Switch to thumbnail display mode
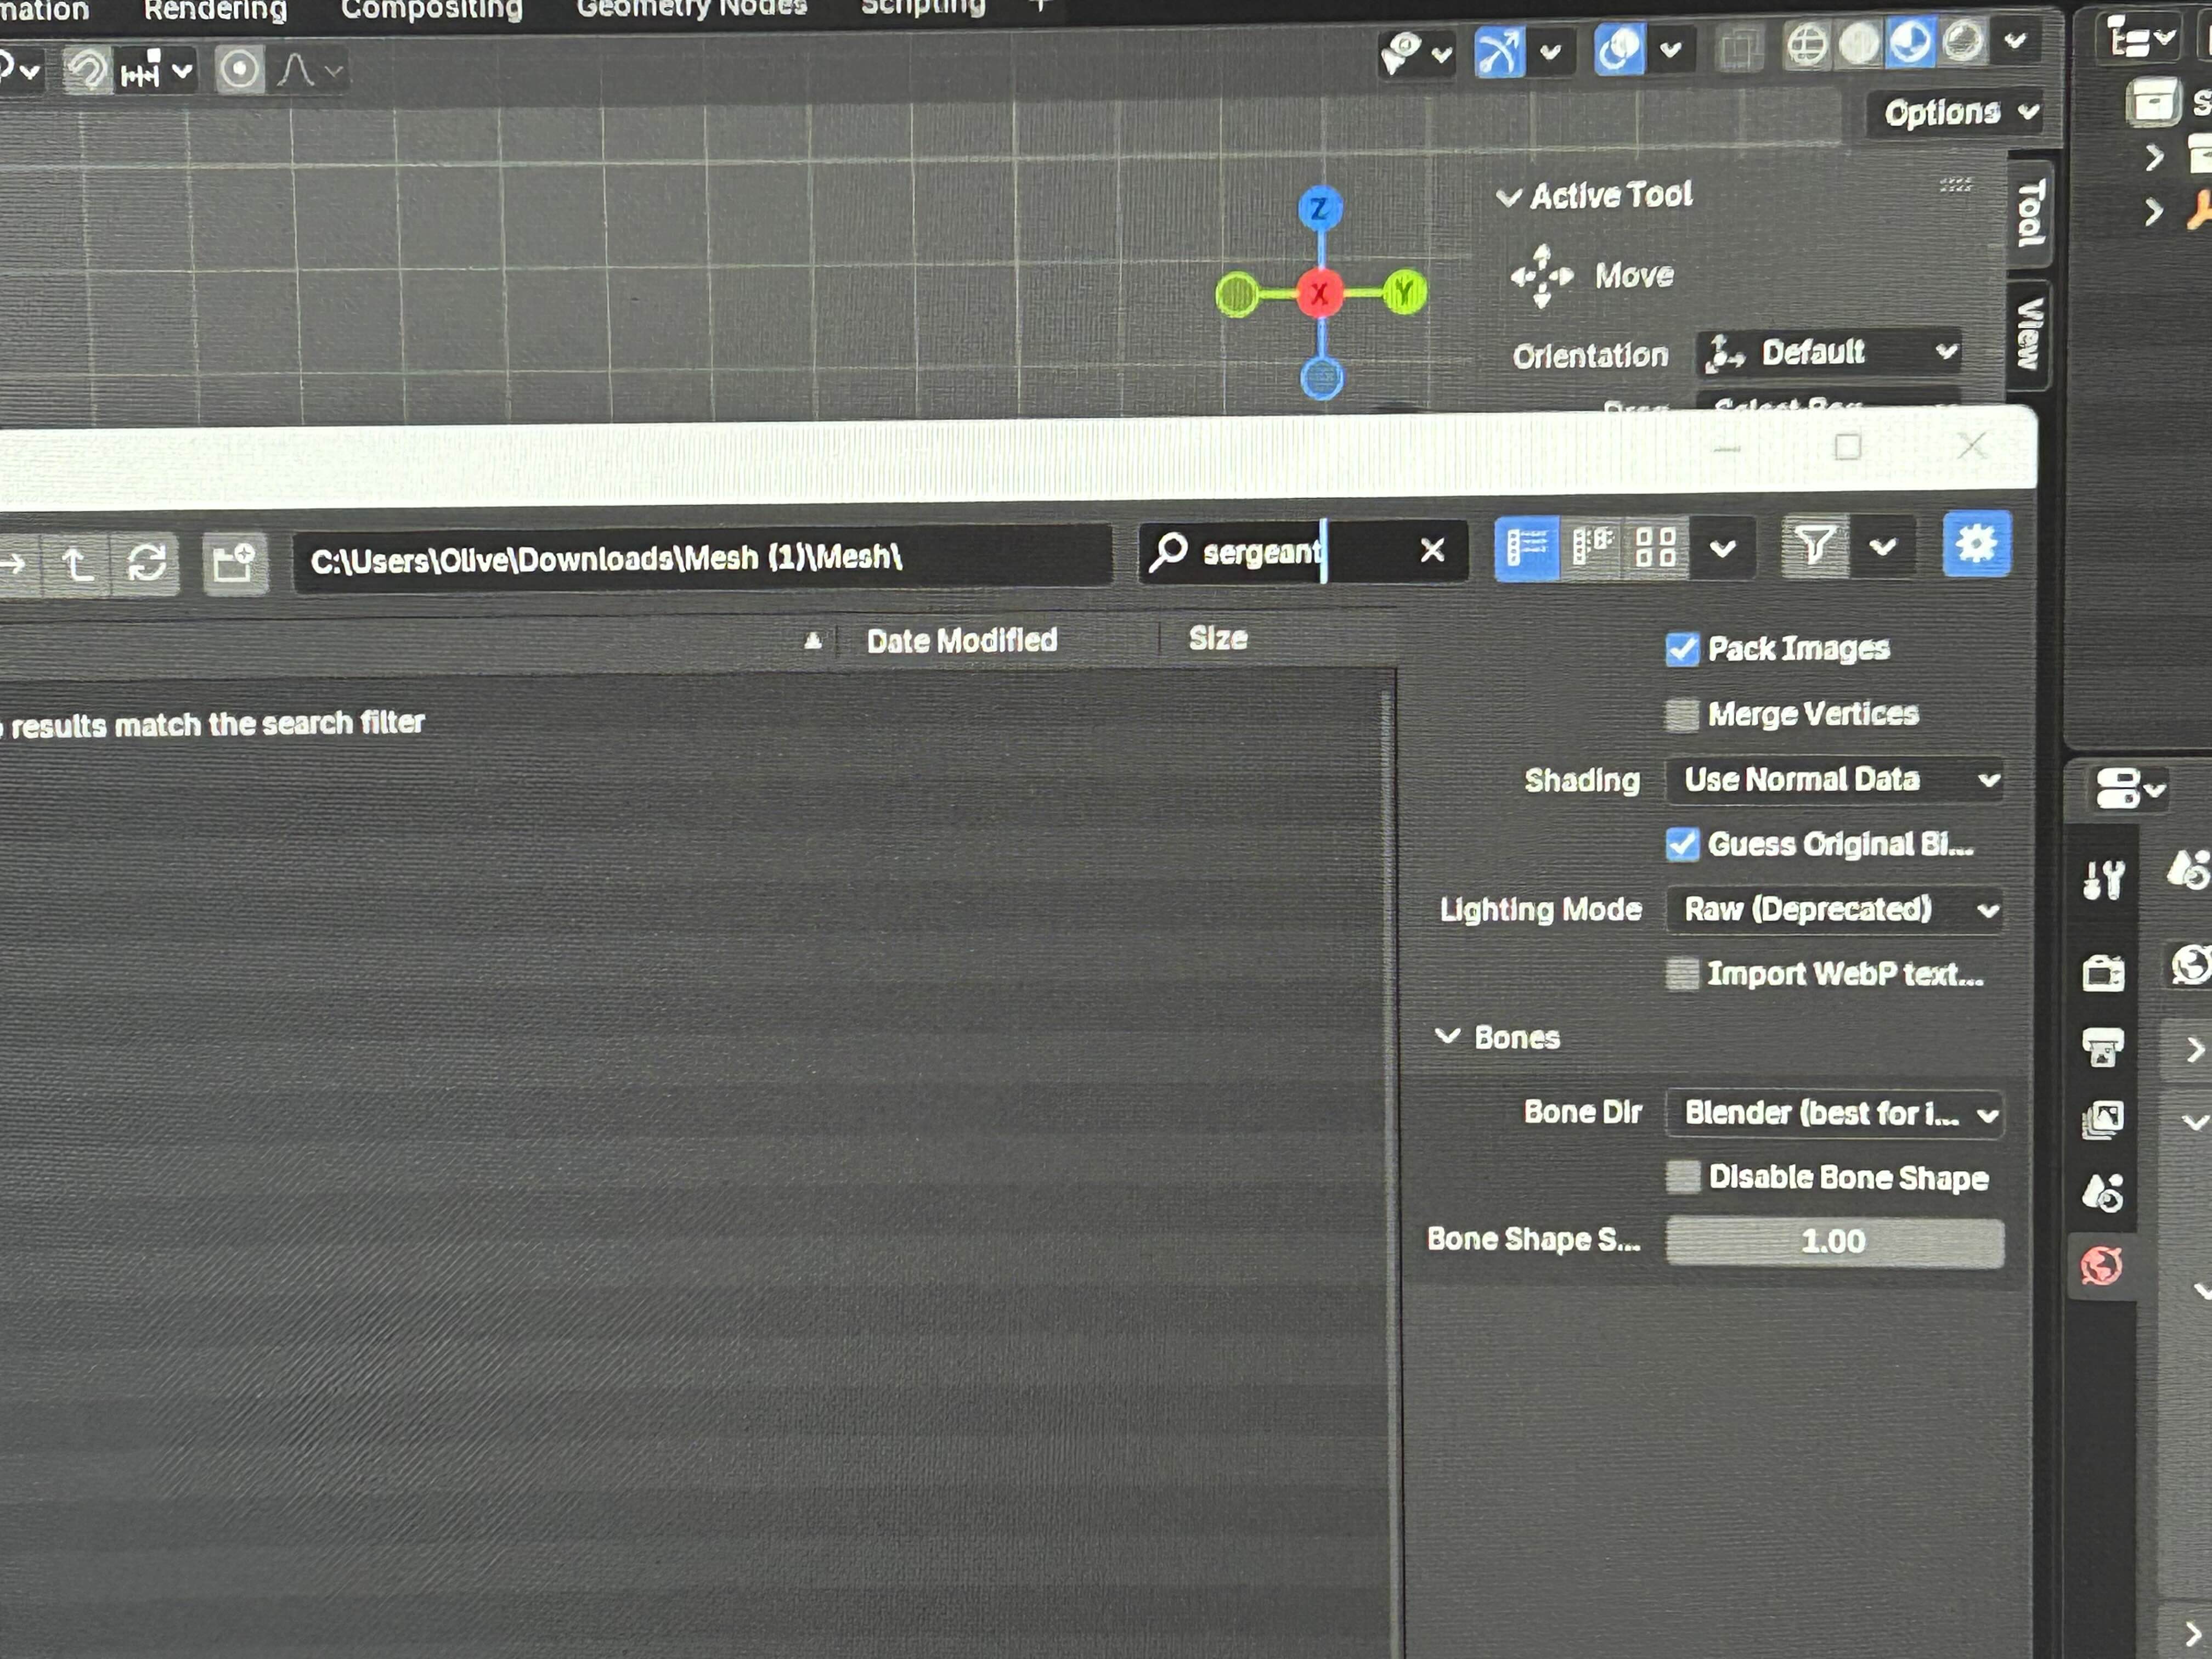This screenshot has height=1659, width=2212. pos(1656,547)
